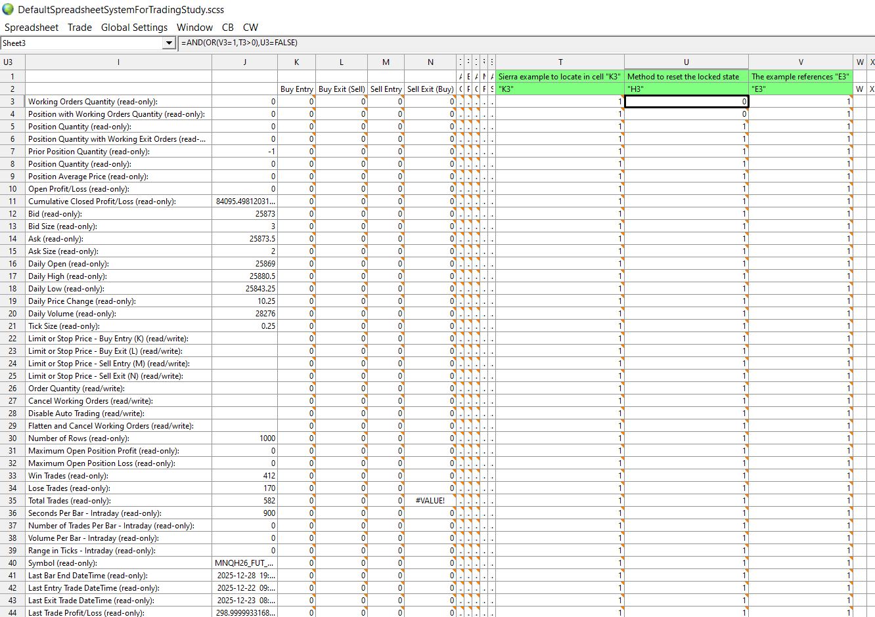Click the #VALUE! error cell
Image resolution: width=875 pixels, height=617 pixels.
pos(430,501)
